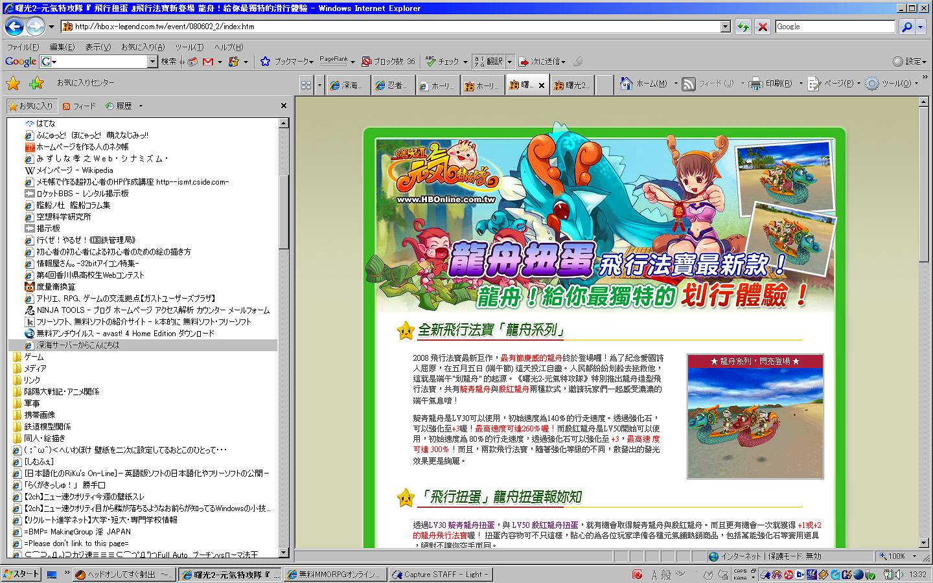Open the 表示(V) menu

click(x=98, y=47)
